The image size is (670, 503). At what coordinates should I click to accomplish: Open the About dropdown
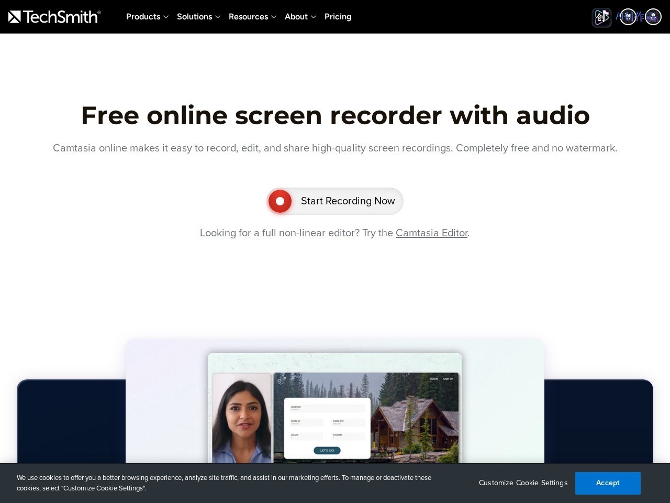300,17
